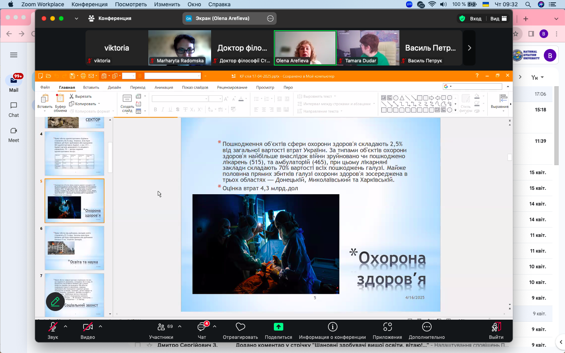
Task: Open the font size combo box
Action: [215, 99]
